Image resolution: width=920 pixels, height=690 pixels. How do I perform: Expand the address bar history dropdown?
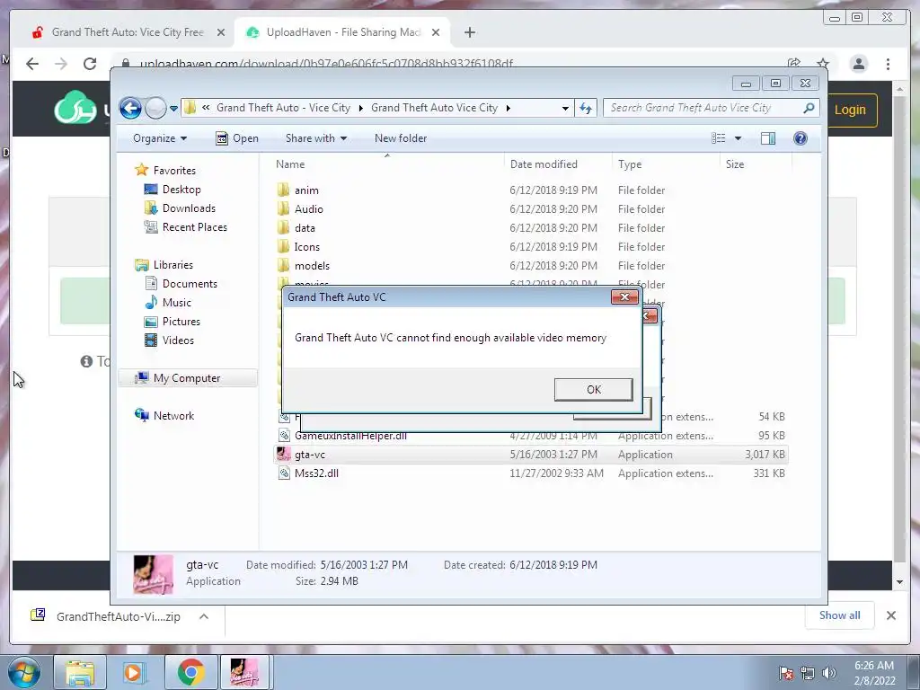[x=565, y=108]
